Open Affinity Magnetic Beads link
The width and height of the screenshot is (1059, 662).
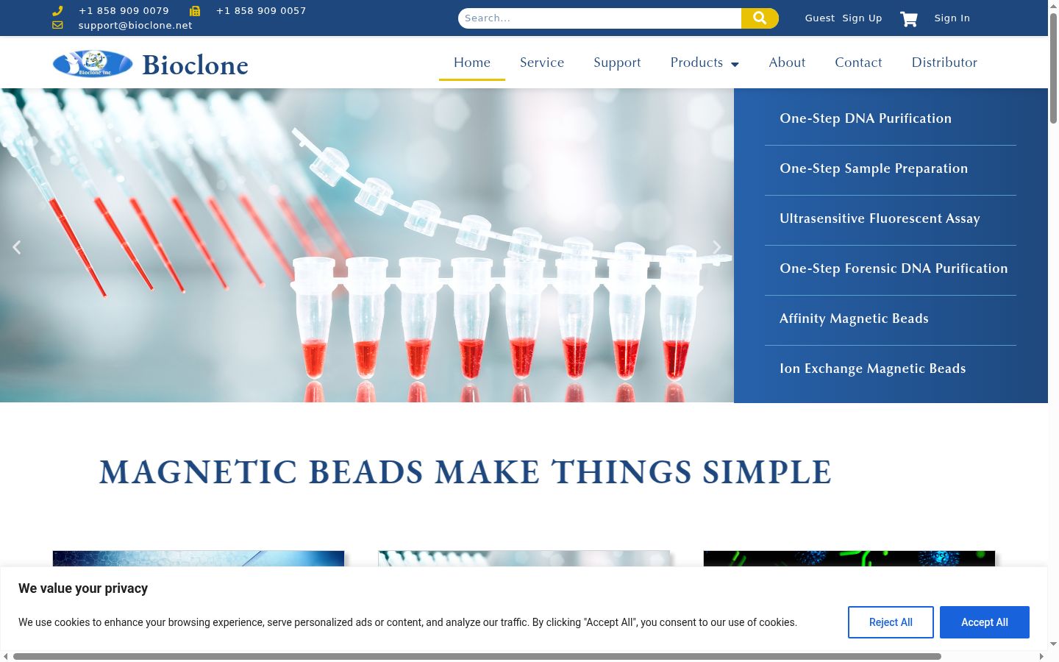click(854, 318)
